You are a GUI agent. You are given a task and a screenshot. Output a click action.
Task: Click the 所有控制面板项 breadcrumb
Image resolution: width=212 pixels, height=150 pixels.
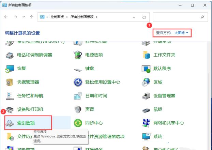coord(82,17)
